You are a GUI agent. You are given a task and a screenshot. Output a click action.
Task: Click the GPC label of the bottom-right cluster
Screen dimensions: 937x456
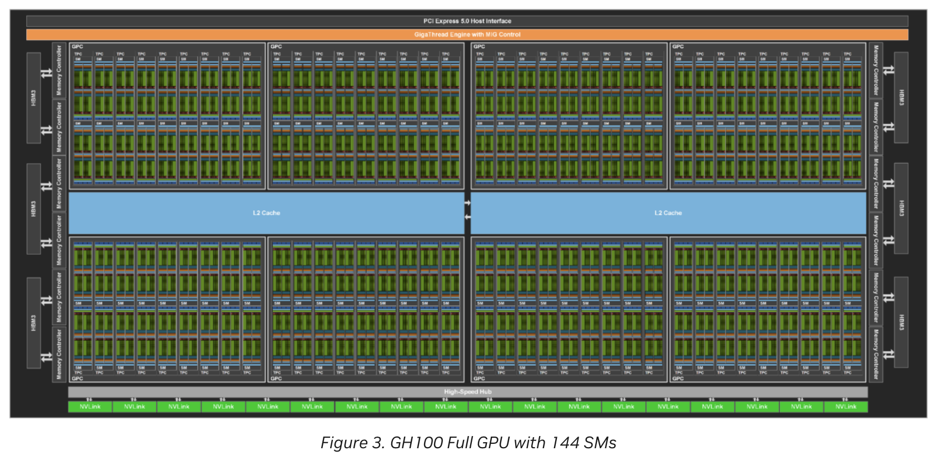[x=678, y=378]
